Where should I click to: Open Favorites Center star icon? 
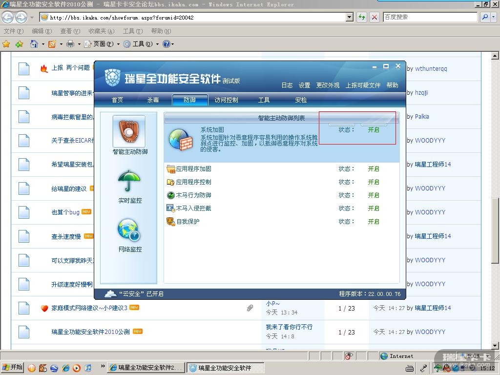pos(6,44)
